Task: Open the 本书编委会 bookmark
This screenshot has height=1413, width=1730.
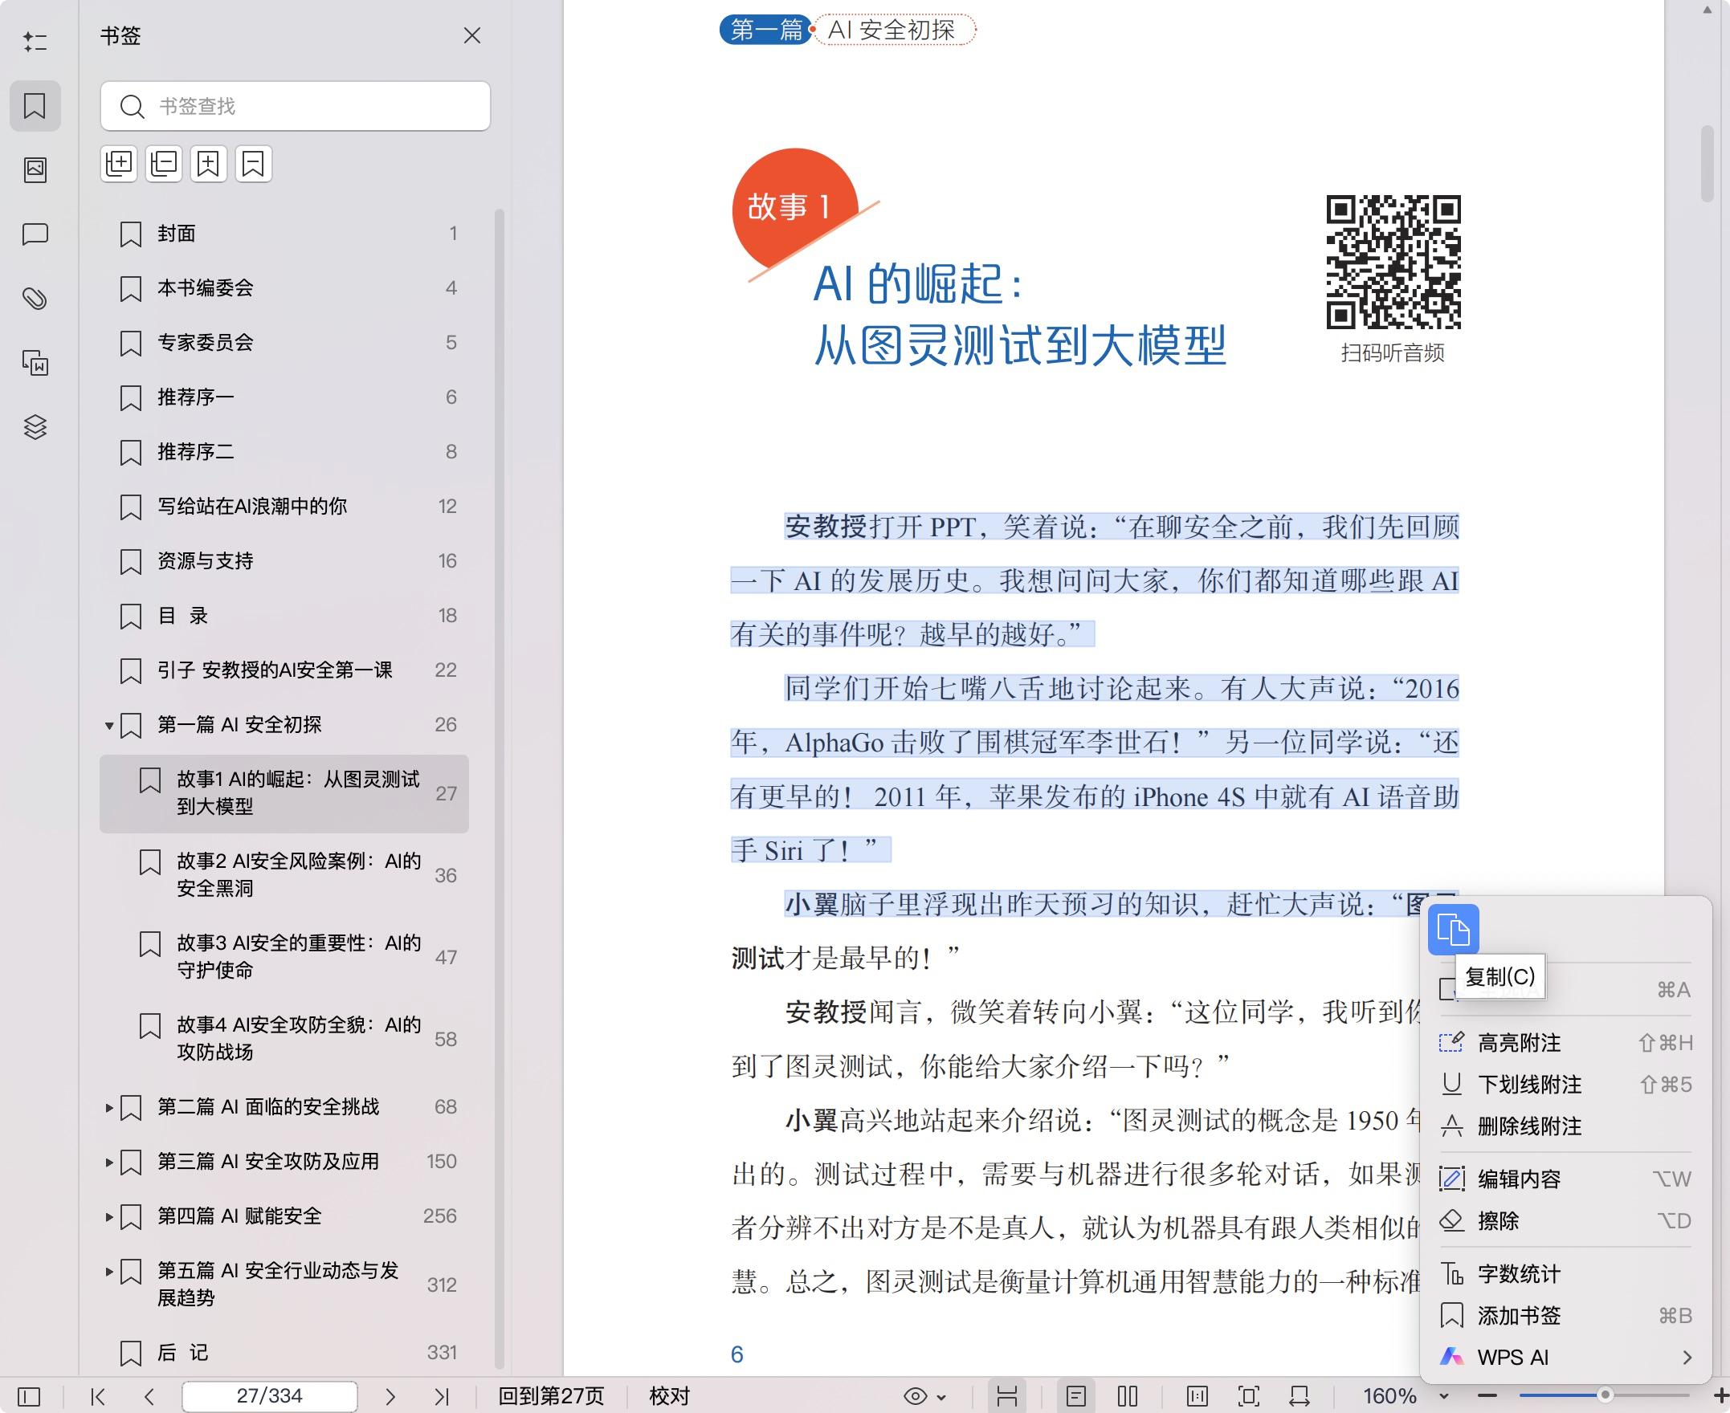Action: [284, 288]
